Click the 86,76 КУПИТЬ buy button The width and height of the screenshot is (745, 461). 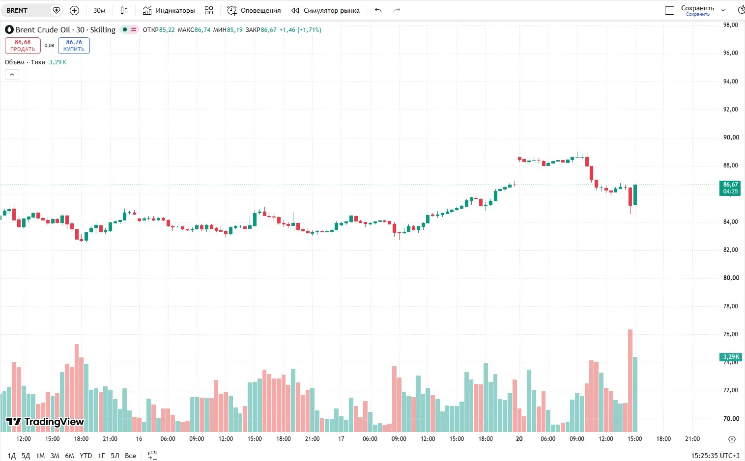(74, 46)
